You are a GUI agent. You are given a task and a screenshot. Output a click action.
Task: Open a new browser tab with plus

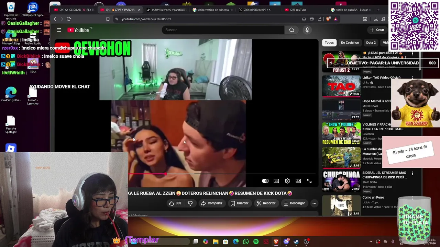(378, 10)
